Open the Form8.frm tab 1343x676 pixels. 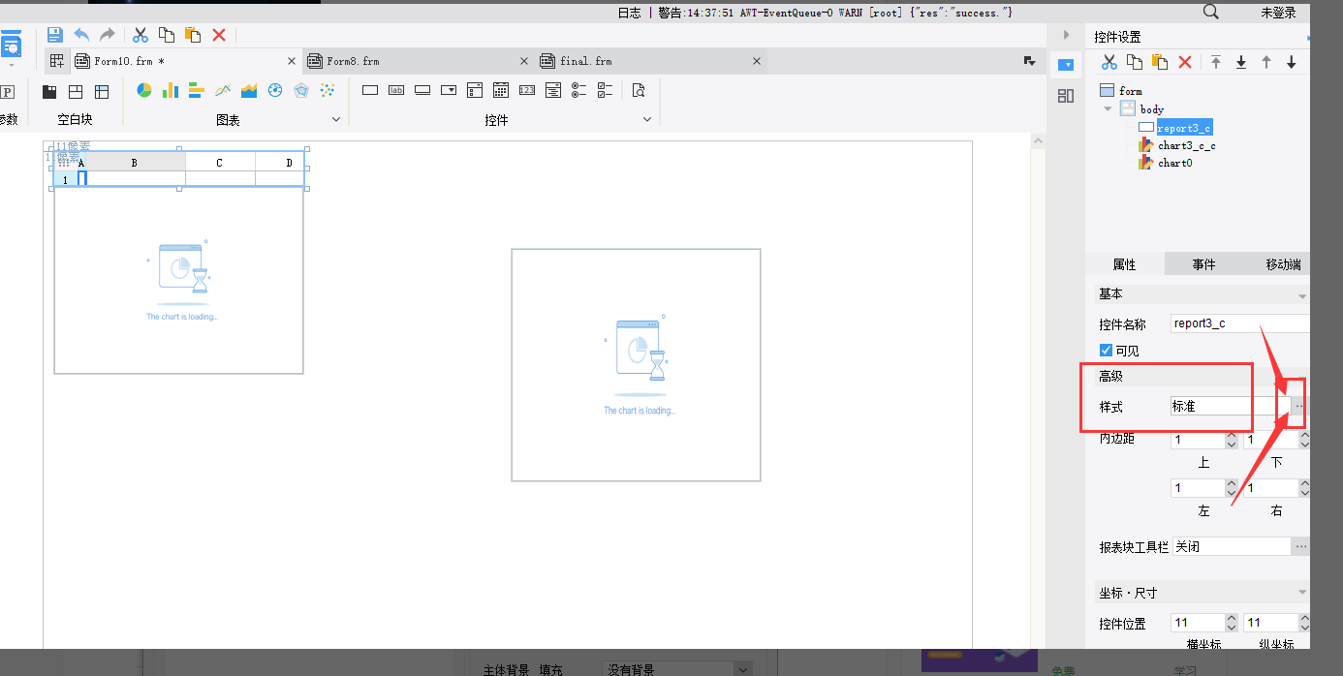(x=353, y=61)
